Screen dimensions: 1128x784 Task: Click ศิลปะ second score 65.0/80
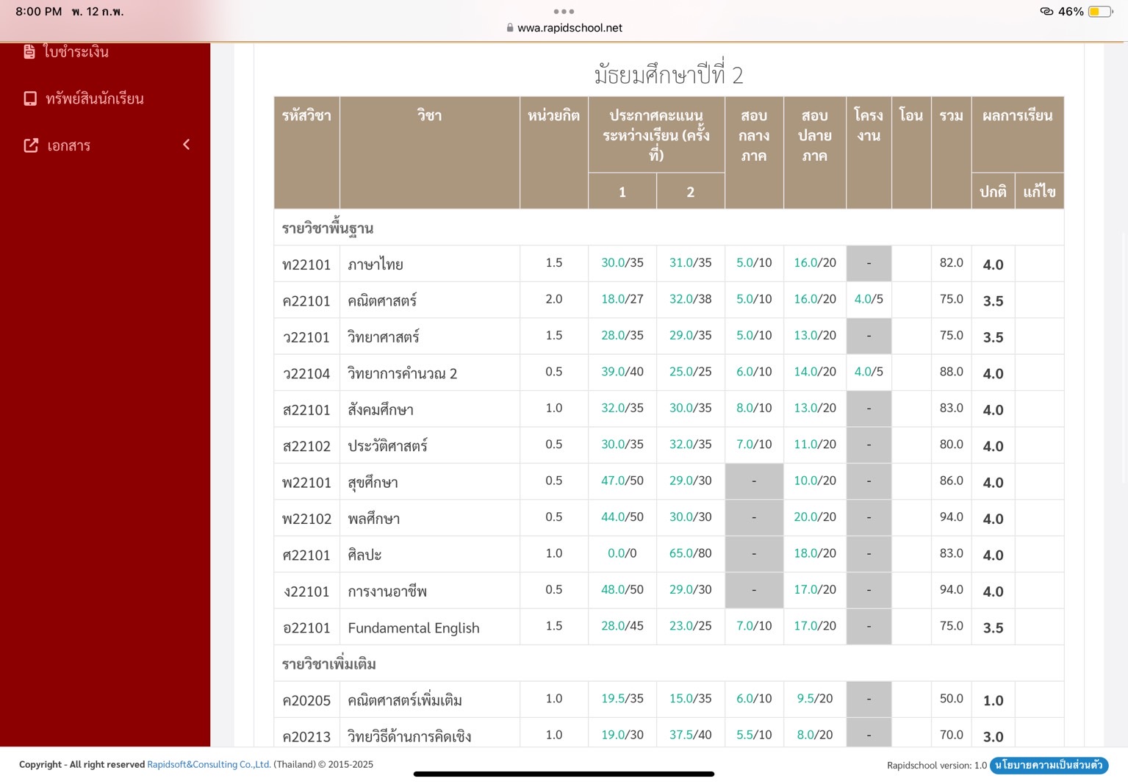[x=690, y=553]
